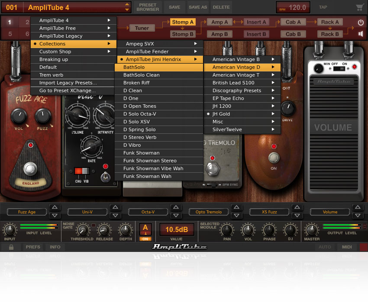Click the XS Fuzz ON footswitch

tap(274, 158)
